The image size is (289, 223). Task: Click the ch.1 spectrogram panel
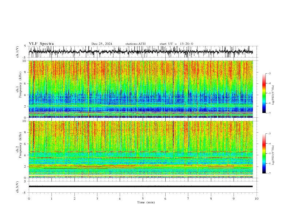pyautogui.click(x=140, y=89)
